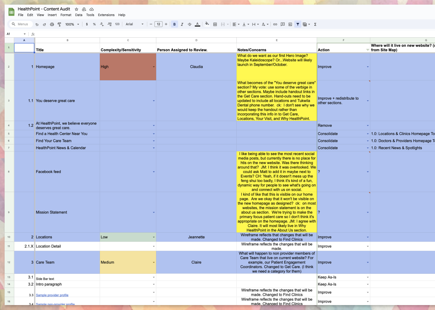Click the Insert link icon
This screenshot has height=310, width=435.
tap(275, 24)
